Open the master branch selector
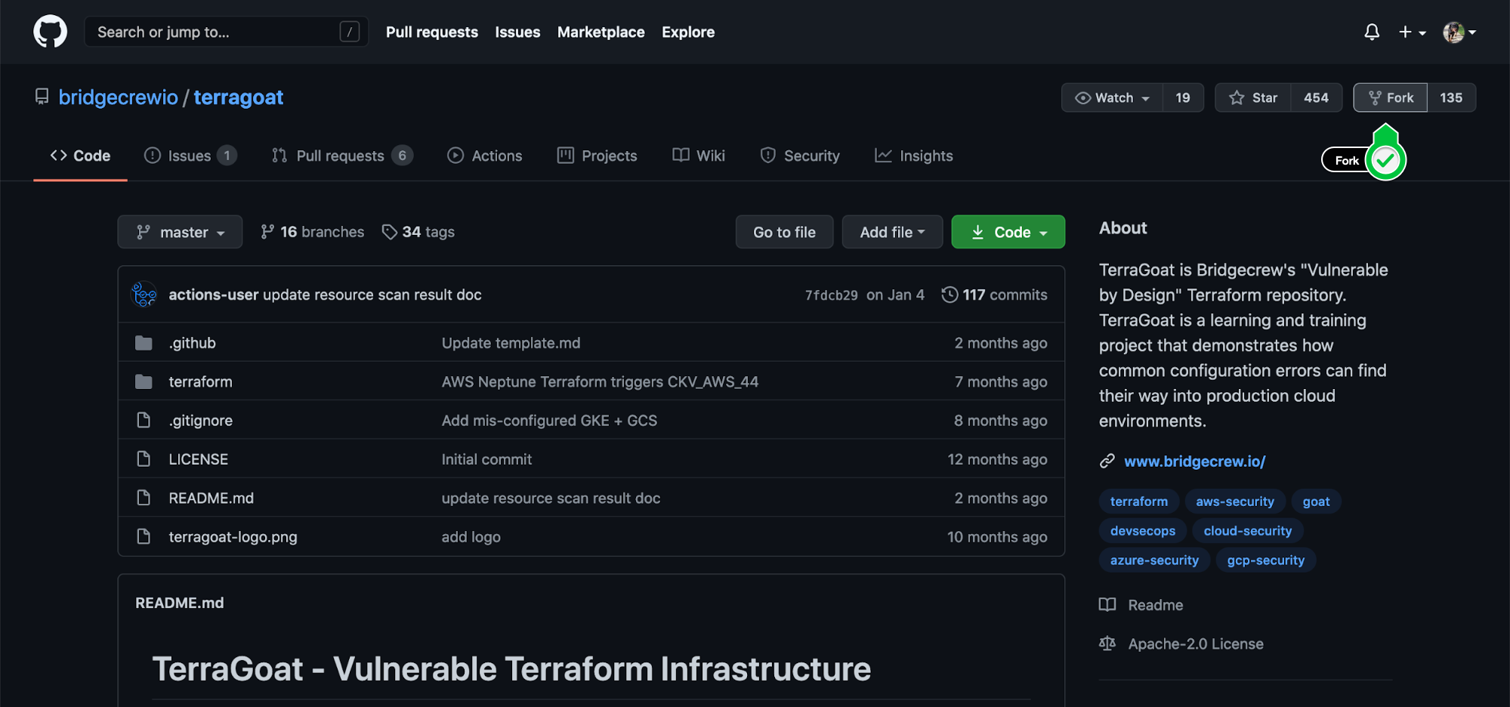Screen dimensions: 1510x707 [180, 232]
